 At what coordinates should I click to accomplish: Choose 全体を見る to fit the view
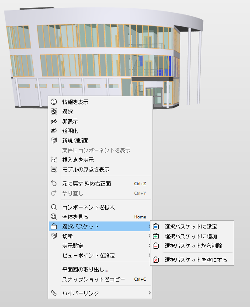click(100, 217)
